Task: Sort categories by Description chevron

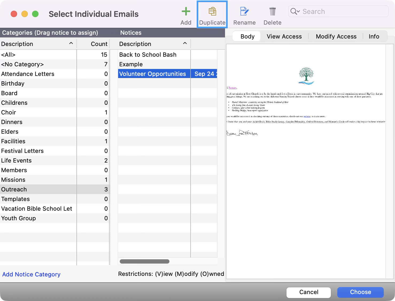Action: point(71,43)
